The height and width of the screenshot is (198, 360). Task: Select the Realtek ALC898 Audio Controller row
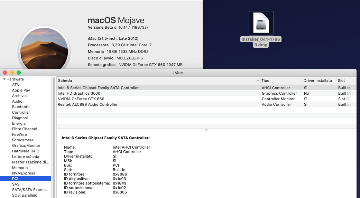pos(206,104)
